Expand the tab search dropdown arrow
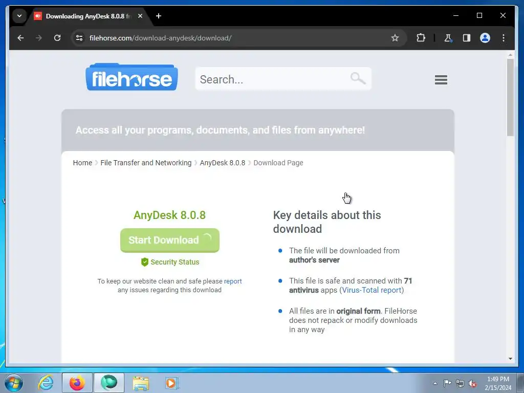 (19, 16)
